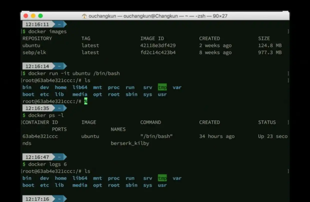This screenshot has width=310, height=202.
Task: Click the 'docker ps -l' command text
Action: 46,115
